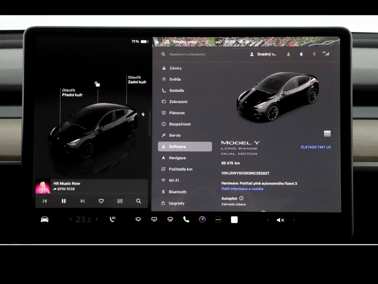
Task: Click the Hit Music Now album art
Action: pos(43,186)
